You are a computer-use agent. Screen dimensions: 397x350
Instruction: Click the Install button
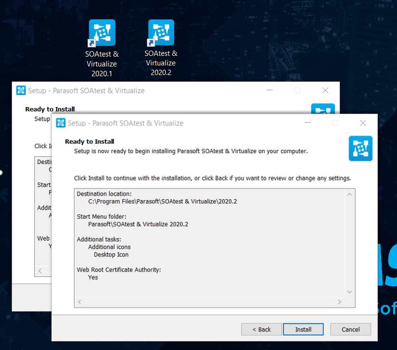coord(303,329)
